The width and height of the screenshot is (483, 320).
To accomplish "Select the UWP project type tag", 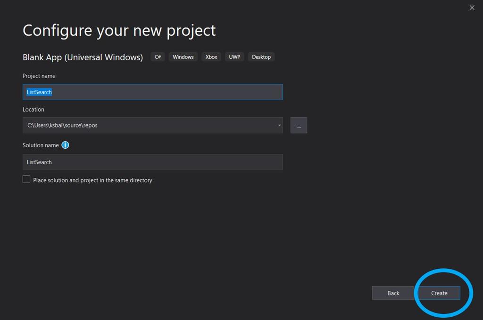I will tap(234, 57).
